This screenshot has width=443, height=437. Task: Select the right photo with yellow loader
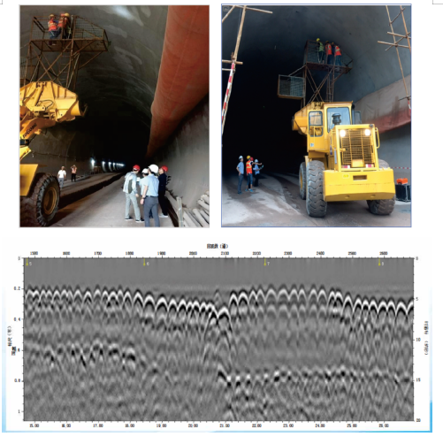[x=317, y=115]
